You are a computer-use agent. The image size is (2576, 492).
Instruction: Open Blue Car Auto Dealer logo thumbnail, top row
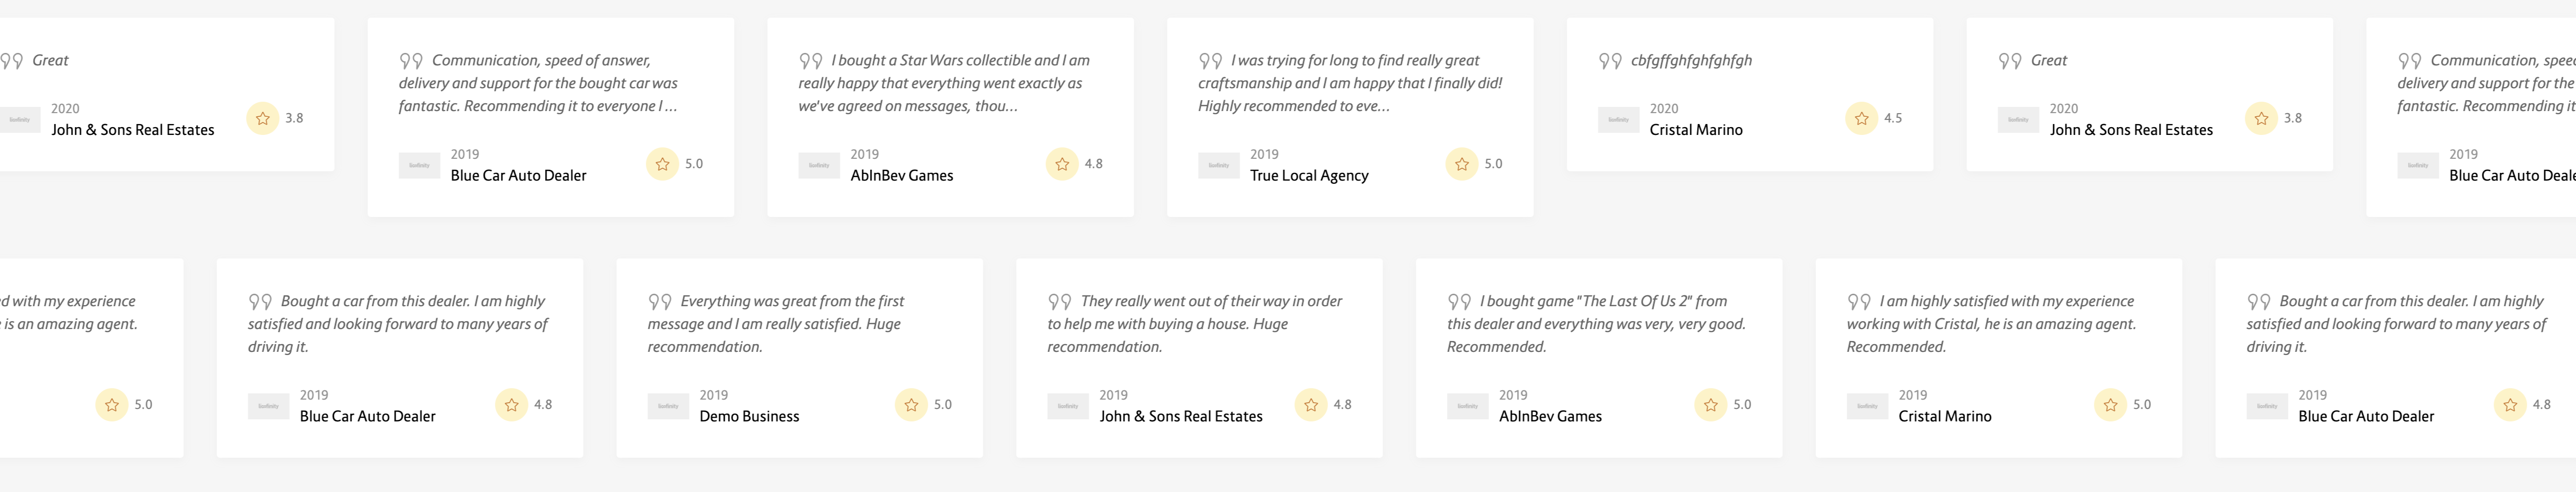point(419,166)
